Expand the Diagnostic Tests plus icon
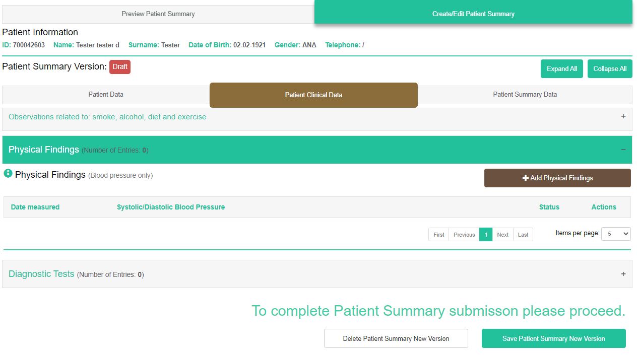 [623, 274]
